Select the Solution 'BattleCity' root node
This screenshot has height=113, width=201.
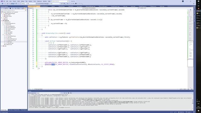[10, 12]
